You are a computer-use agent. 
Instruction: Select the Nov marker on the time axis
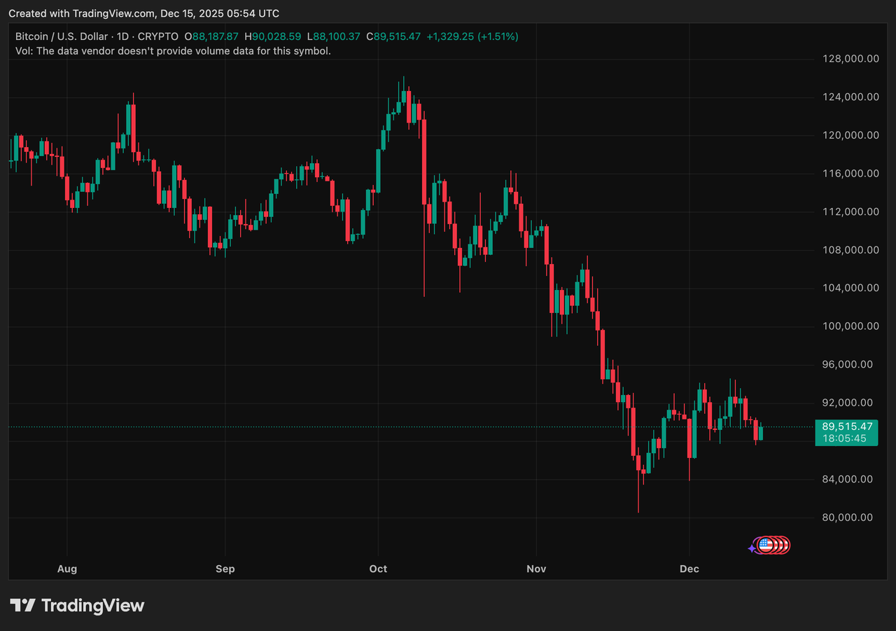535,569
